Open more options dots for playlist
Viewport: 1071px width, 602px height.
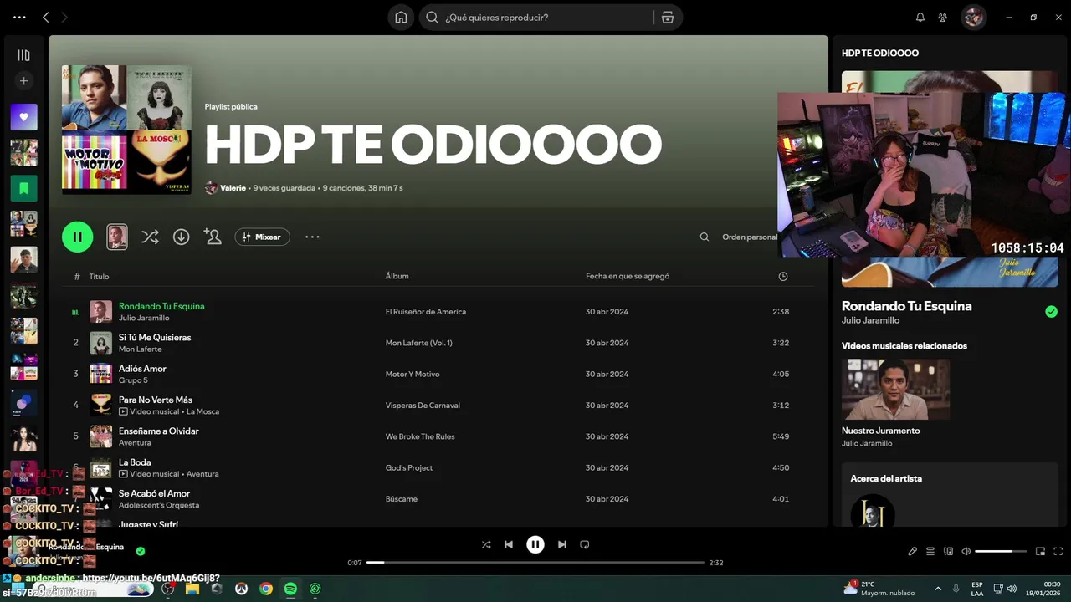312,237
